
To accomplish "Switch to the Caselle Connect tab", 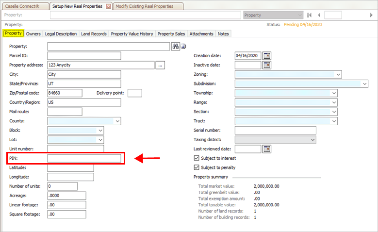I will [25, 6].
